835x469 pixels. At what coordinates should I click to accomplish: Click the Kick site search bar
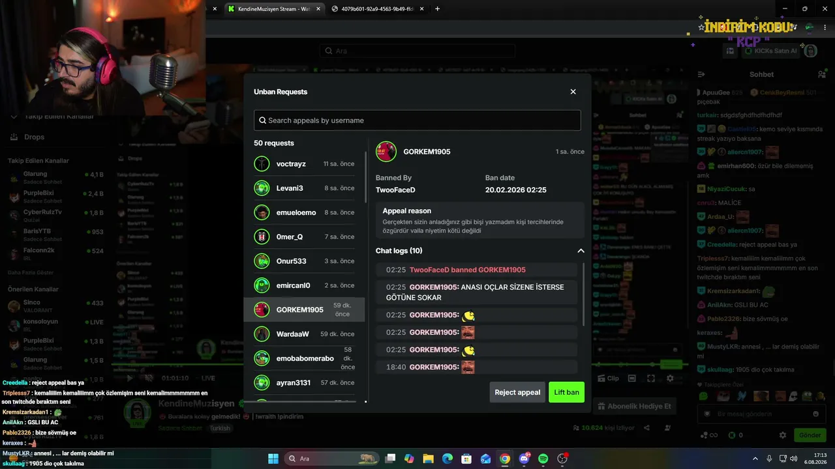click(417, 51)
